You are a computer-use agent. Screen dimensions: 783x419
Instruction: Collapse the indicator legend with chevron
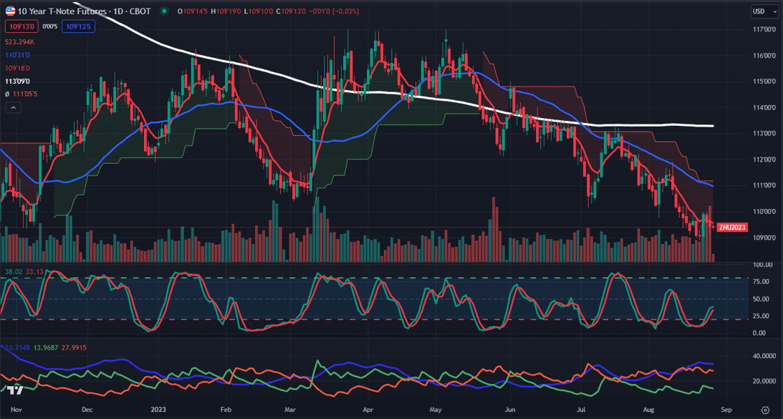pos(13,107)
